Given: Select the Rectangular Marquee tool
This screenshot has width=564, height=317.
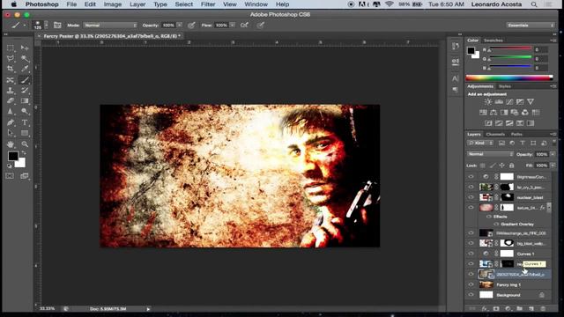Looking at the screenshot, I should tap(11, 48).
